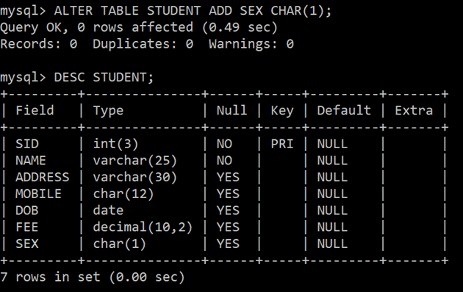The width and height of the screenshot is (463, 292).
Task: Select the Type column header
Action: point(108,112)
